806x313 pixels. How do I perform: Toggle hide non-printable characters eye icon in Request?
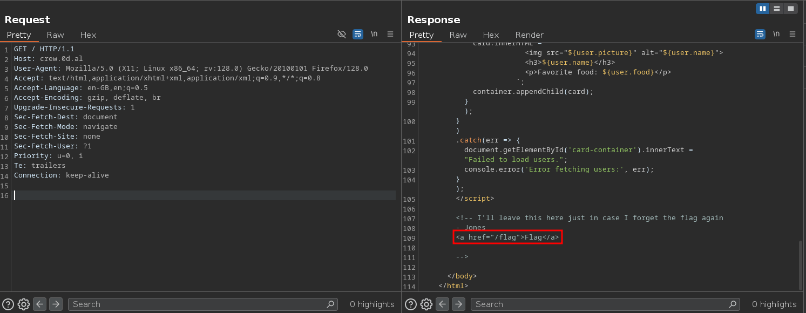[341, 34]
